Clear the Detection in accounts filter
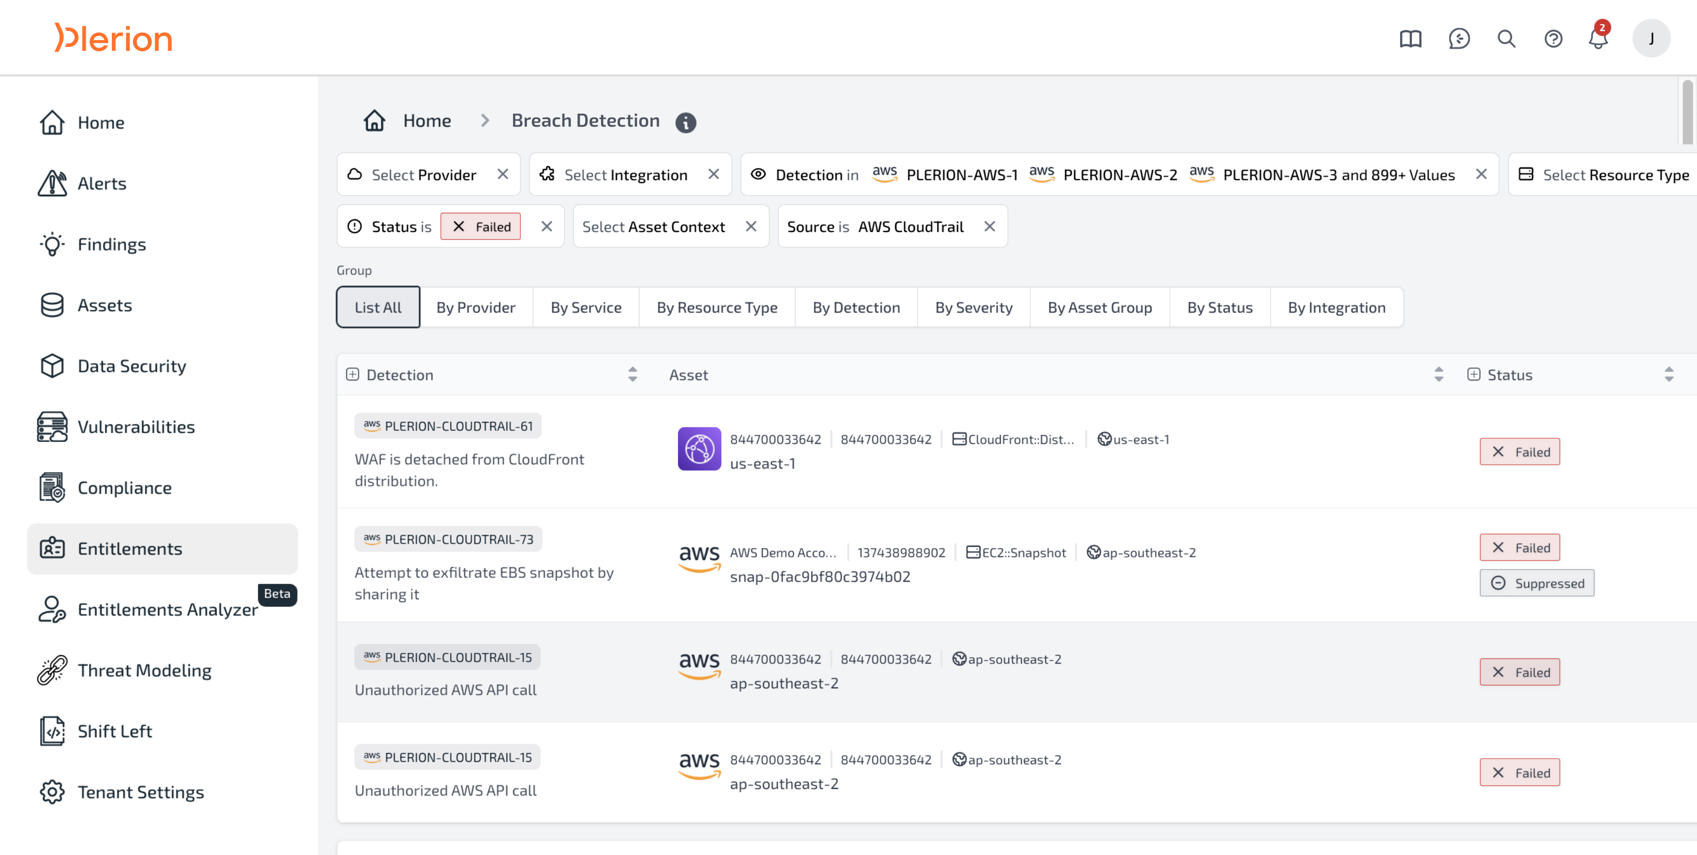The image size is (1697, 855). click(1481, 175)
